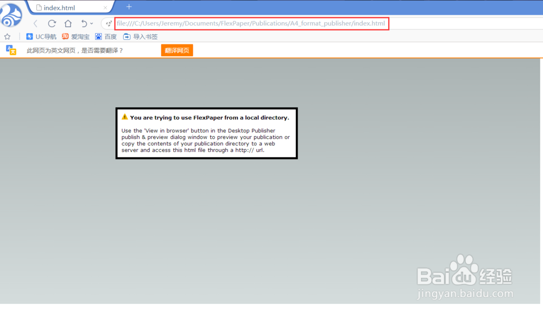Close the index.html tab
543x312 pixels.
coord(105,8)
